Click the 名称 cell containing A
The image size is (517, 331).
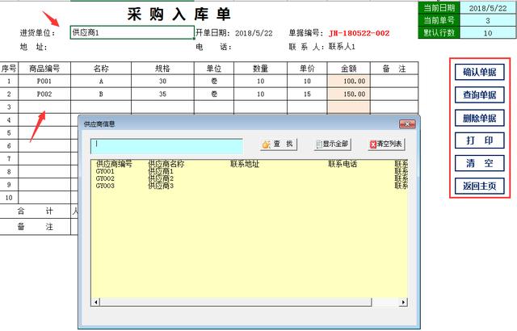tap(101, 81)
